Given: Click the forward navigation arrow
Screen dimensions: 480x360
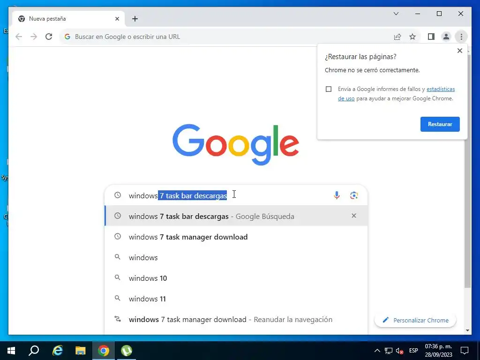Looking at the screenshot, I should (34, 37).
